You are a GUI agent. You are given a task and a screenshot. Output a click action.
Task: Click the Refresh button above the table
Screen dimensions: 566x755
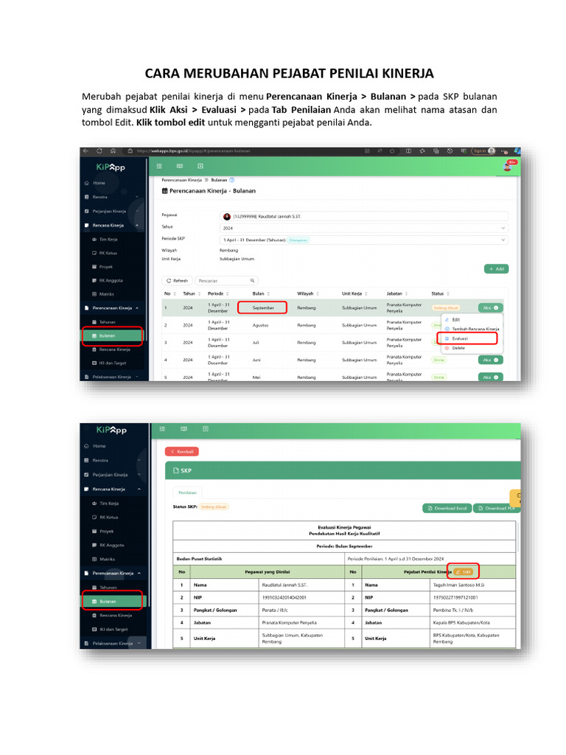177,280
